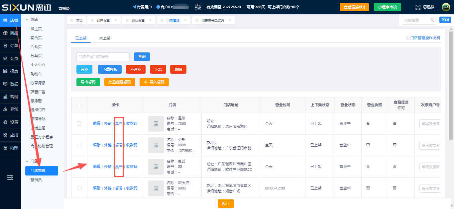Close the 创建桌号二维码 tab
Viewport: 454px width, 209px height.
(230, 20)
